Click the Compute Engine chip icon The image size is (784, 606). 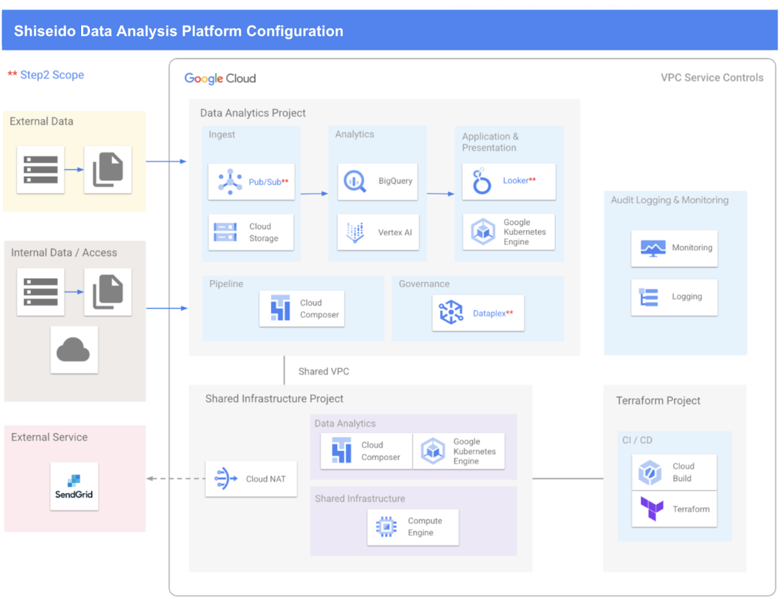coord(387,527)
